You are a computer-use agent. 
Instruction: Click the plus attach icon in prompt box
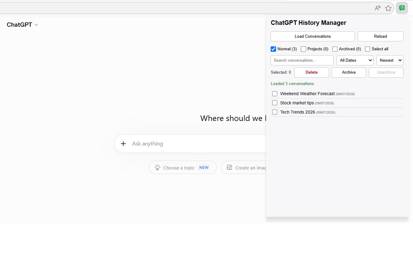click(123, 144)
